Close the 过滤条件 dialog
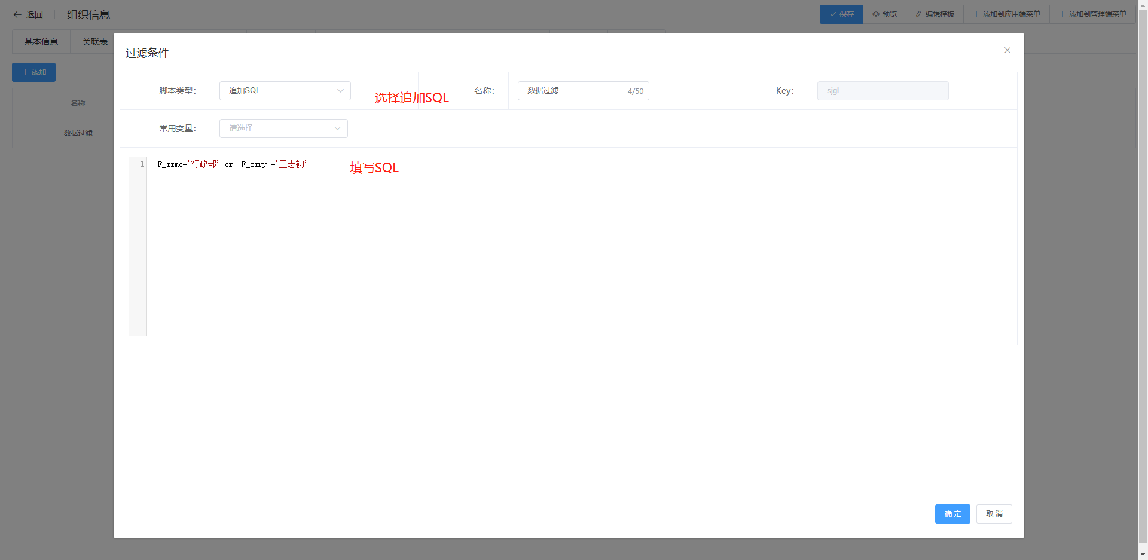1148x560 pixels. 1007,50
